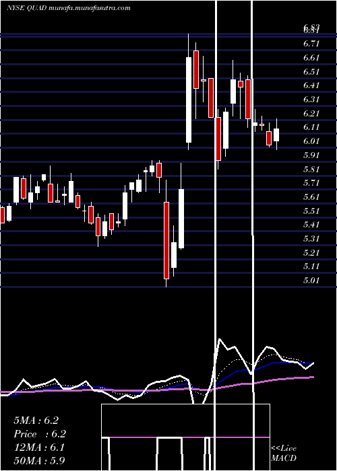Screen dimensions: 337x471
Task: Click the 6.31 price axis label
Action: [311, 100]
